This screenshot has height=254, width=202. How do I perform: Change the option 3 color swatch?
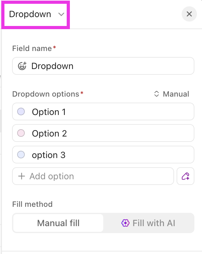21,155
